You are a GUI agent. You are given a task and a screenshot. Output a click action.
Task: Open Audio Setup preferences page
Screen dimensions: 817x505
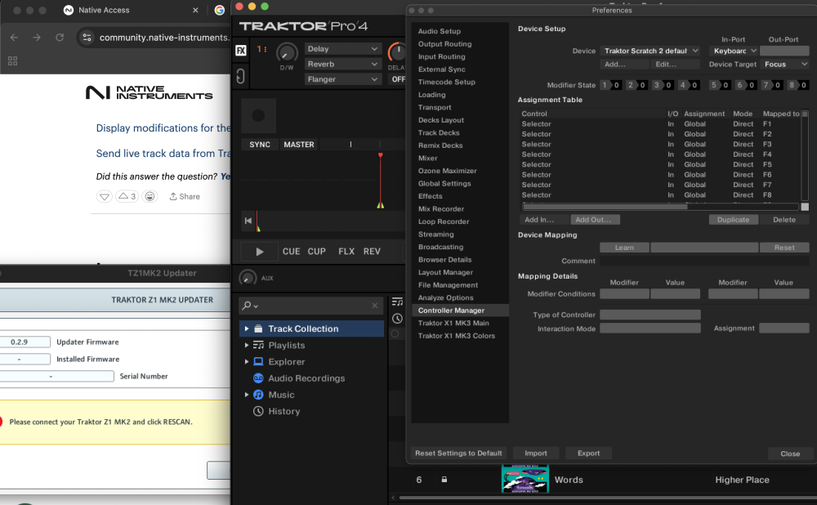click(440, 31)
